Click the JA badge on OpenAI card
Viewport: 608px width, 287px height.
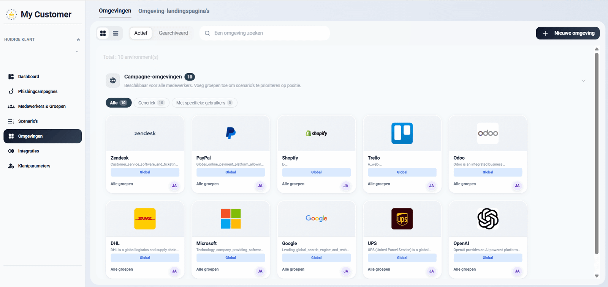517,271
